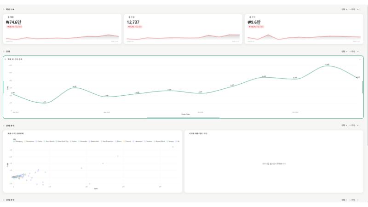The width and height of the screenshot is (368, 207).
Task: Open the three-dot menu on the line chart card
Action: pyautogui.click(x=360, y=59)
